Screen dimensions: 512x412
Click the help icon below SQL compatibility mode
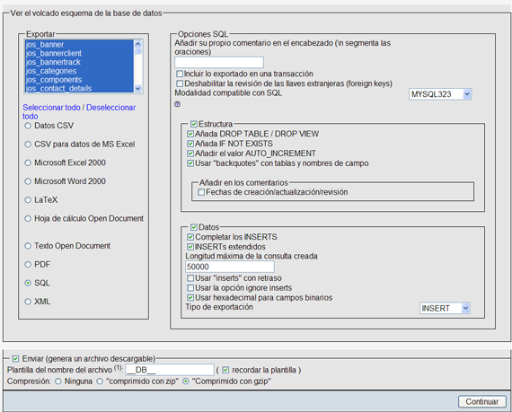point(177,104)
